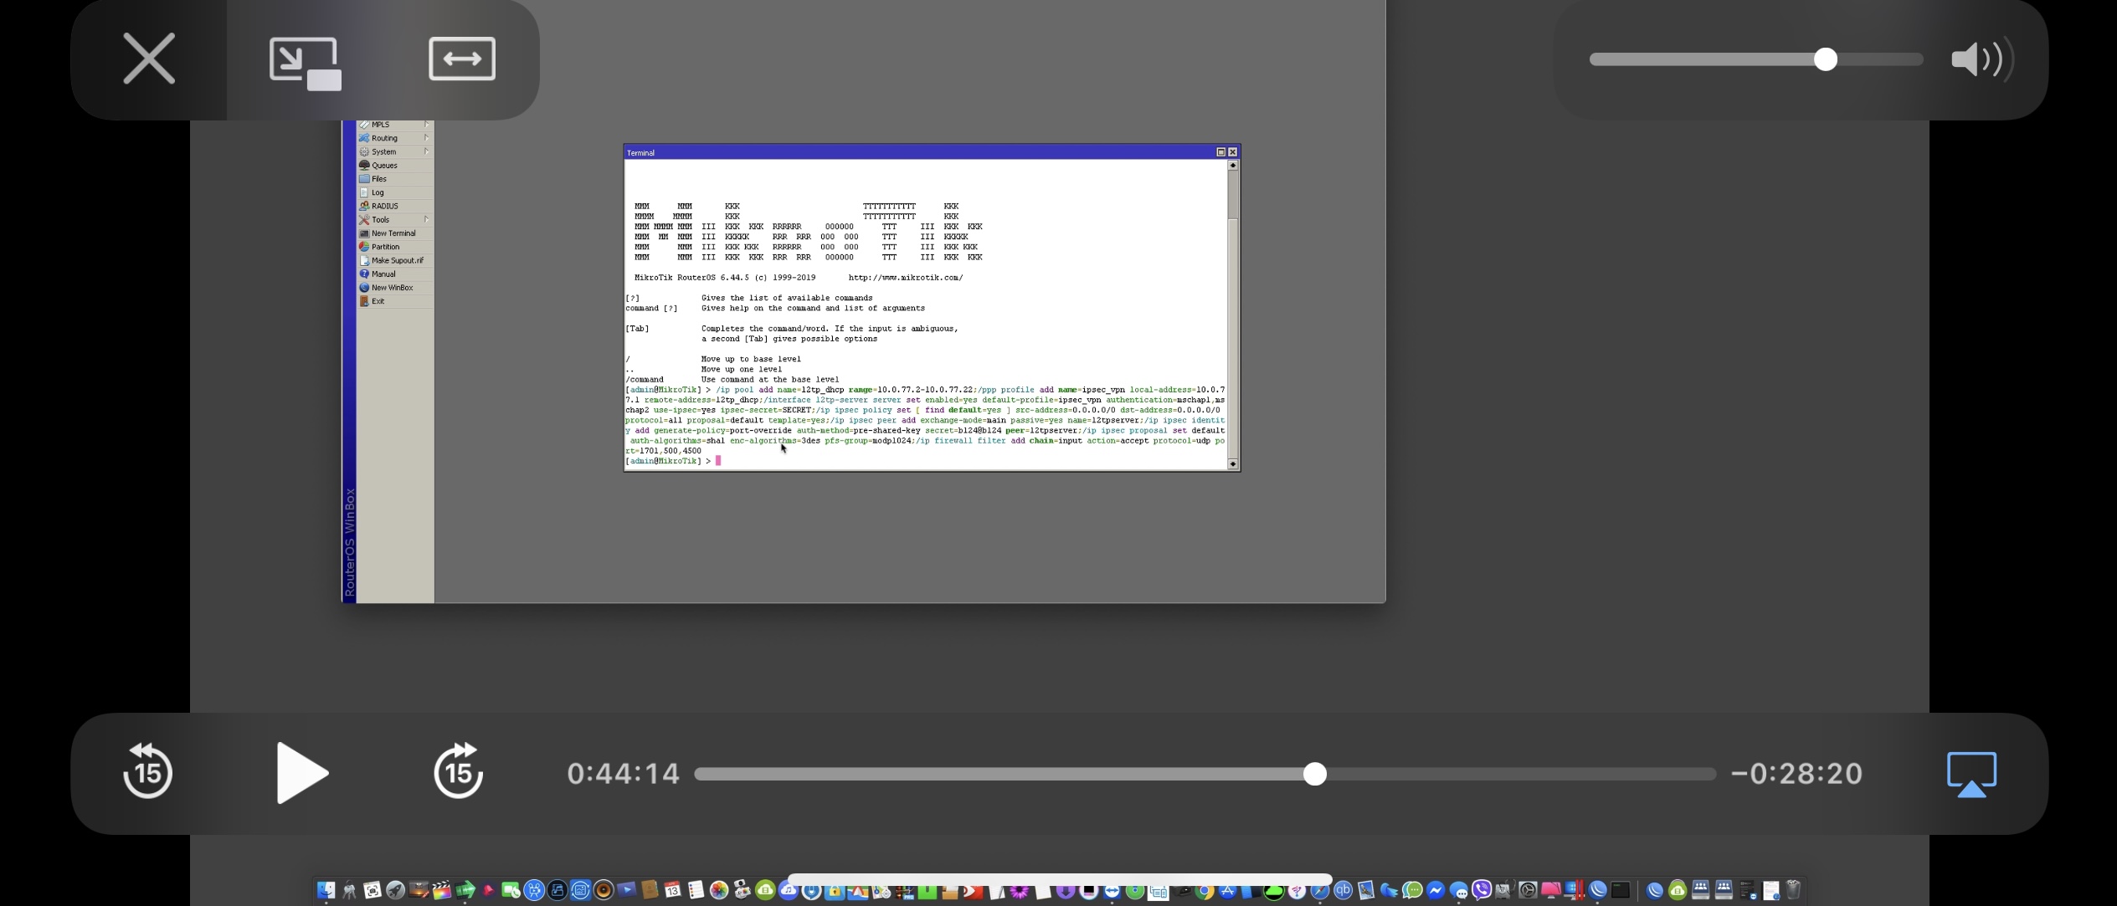
Task: Expand the Tools submenu arrow
Action: [427, 219]
